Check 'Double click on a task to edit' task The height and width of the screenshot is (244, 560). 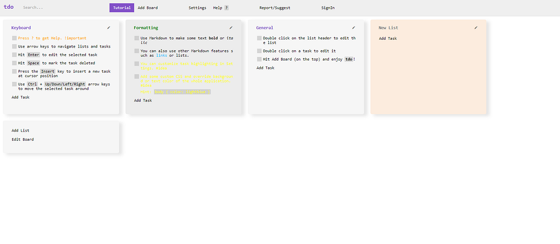[259, 51]
